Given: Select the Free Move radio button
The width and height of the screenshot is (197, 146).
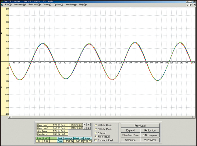Looking at the screenshot, I should pyautogui.click(x=96, y=137).
